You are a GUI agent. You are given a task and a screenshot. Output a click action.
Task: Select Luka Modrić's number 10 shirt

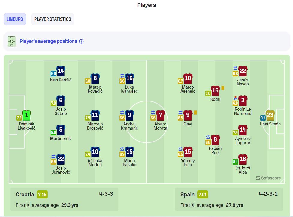coord(95,152)
